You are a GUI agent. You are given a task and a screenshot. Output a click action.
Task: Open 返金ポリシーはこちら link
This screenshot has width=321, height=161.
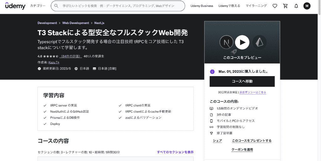point(253,92)
